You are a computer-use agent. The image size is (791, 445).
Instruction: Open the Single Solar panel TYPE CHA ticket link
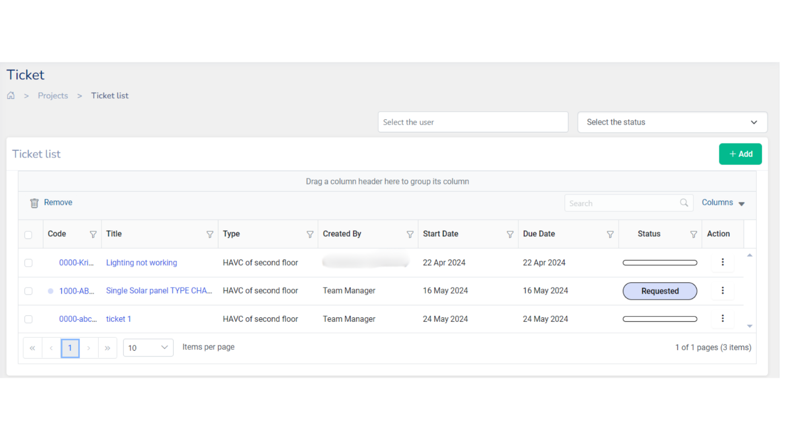point(159,290)
